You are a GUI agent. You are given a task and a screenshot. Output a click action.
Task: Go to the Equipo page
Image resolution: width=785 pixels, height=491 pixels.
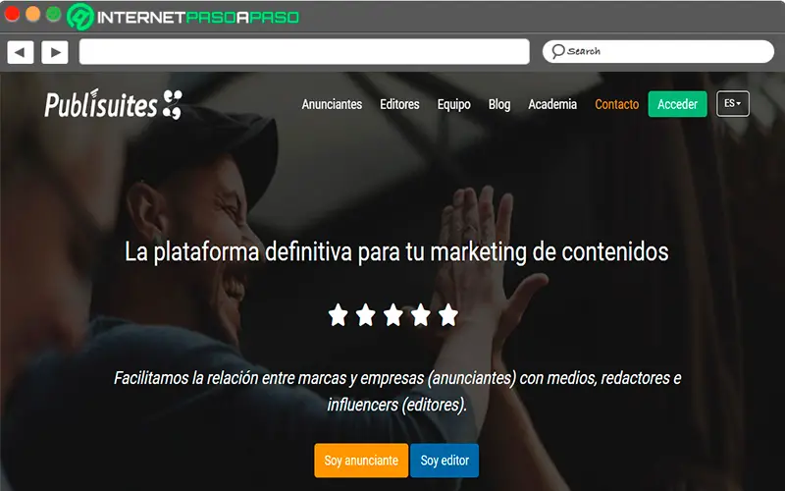coord(453,104)
